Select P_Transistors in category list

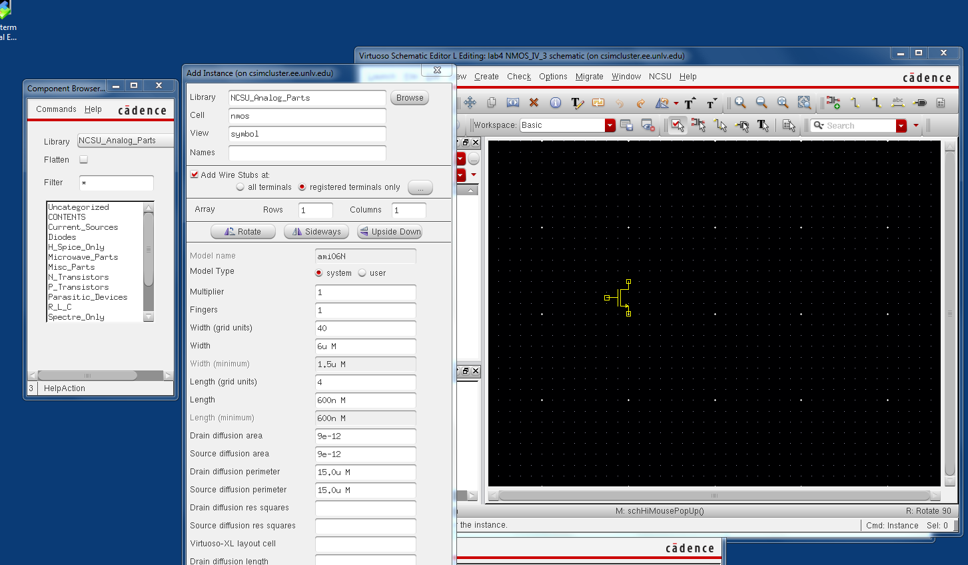[79, 287]
